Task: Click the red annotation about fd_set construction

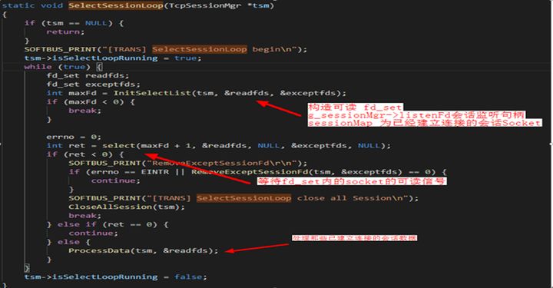Action: tap(425, 115)
